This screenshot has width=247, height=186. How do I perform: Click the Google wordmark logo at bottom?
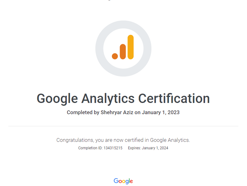123,181
